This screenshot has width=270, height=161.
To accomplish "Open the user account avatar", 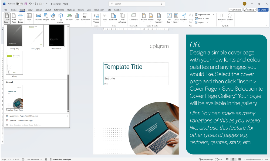I will tap(244, 4).
